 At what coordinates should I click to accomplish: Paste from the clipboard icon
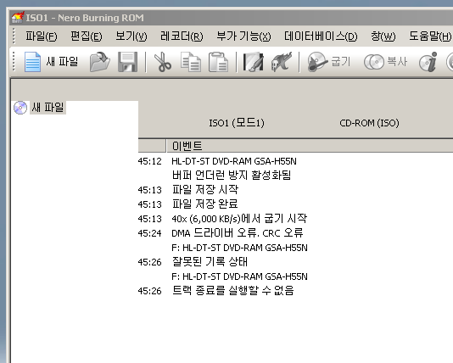[x=218, y=62]
